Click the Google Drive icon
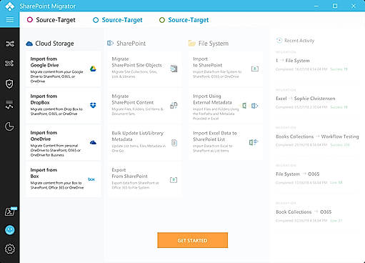Viewport: 365px width, 263px height. pos(93,69)
